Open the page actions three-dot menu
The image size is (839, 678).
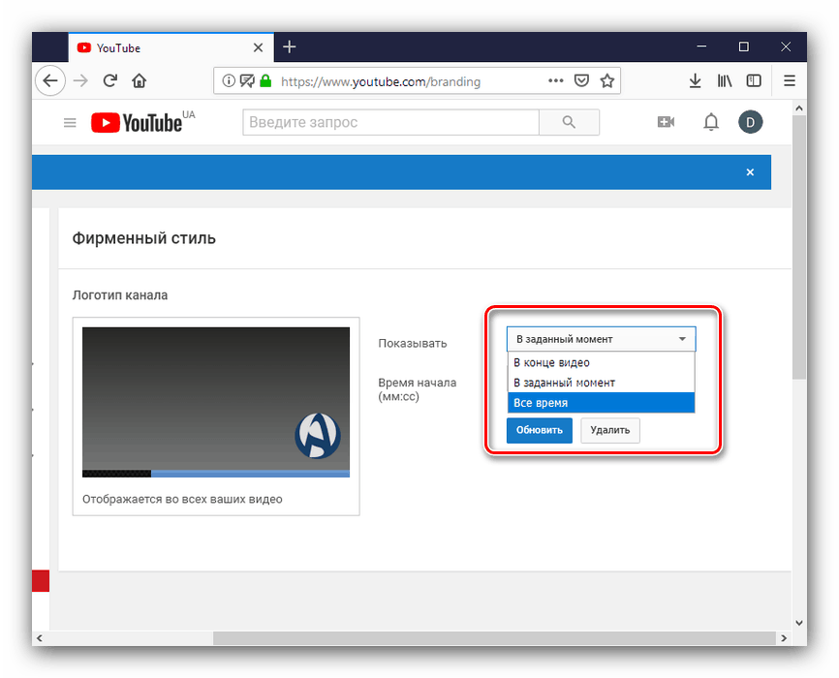[556, 80]
